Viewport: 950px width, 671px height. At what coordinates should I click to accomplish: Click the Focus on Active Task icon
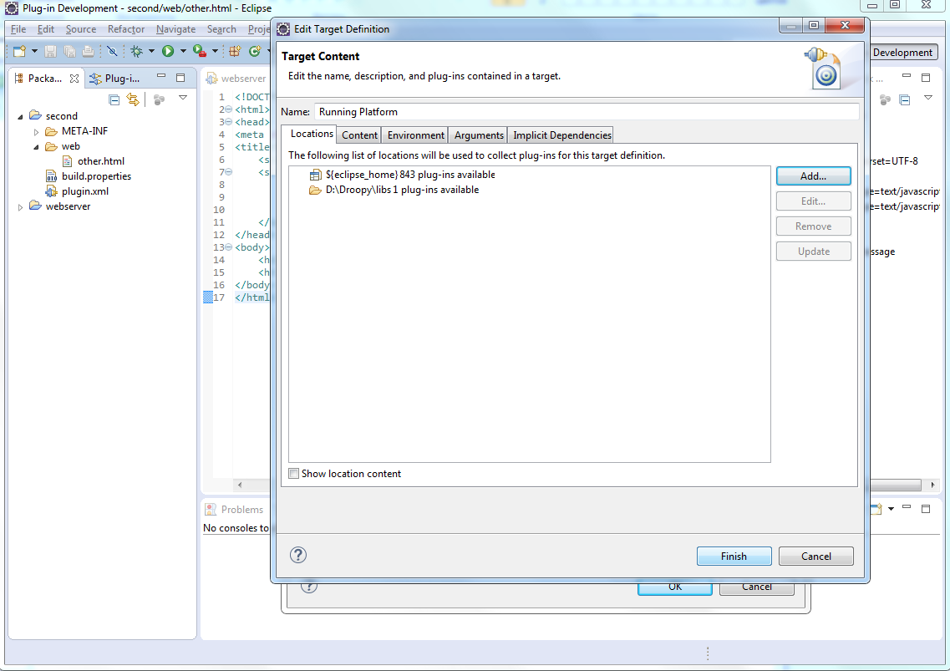pyautogui.click(x=160, y=99)
